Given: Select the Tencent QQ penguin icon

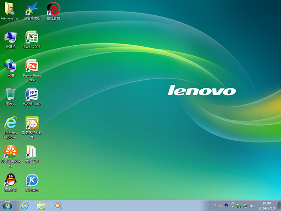Looking at the screenshot, I should (11, 180).
